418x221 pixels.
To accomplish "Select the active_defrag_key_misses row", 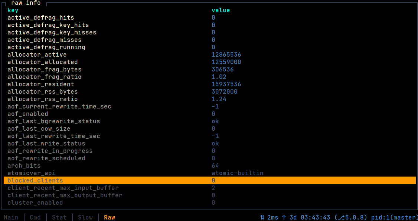I will [x=210, y=33].
